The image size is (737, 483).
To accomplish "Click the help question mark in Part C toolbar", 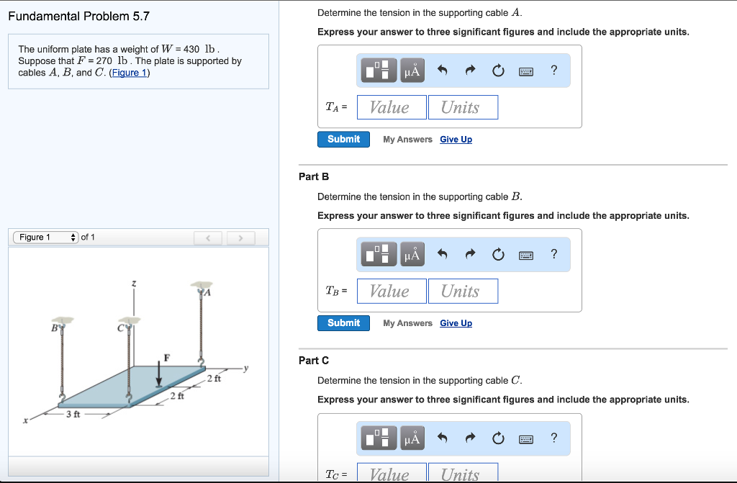I will [553, 438].
